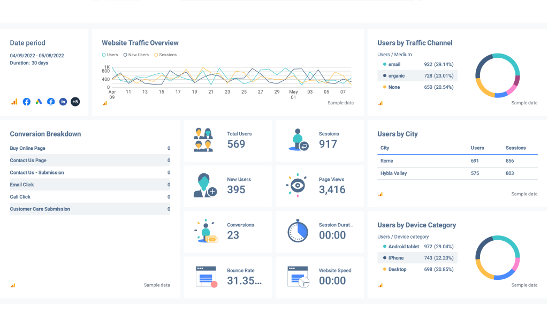548x328 pixels.
Task: Click the Total Users people icon
Action: click(x=203, y=140)
